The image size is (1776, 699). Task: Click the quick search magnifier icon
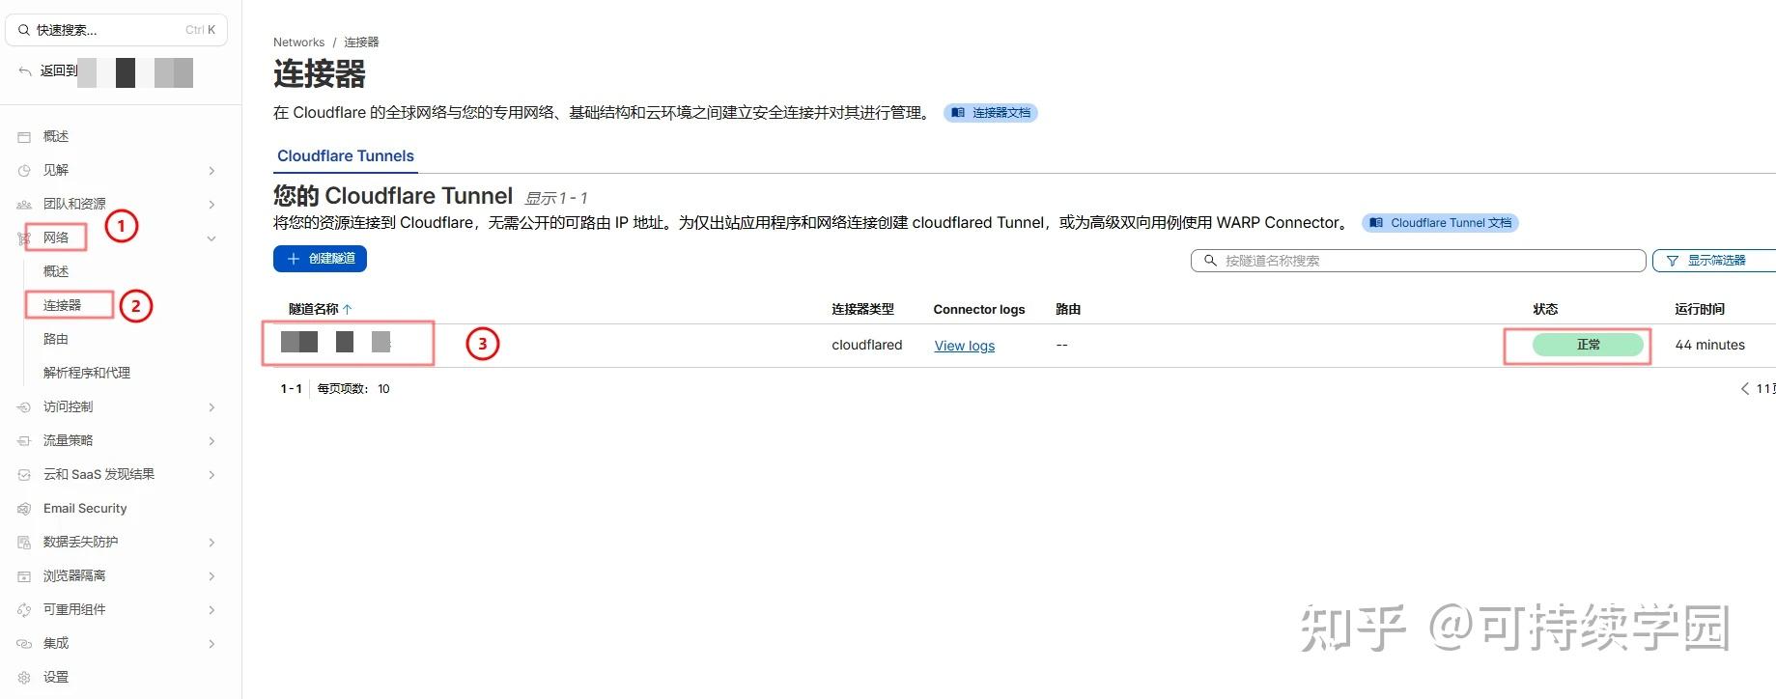click(x=24, y=30)
